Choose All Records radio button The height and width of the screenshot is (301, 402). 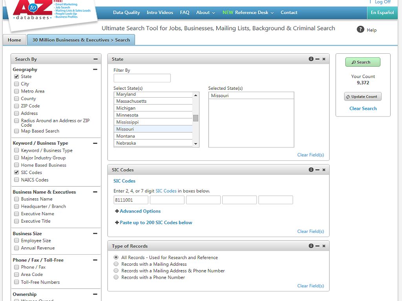coord(116,257)
